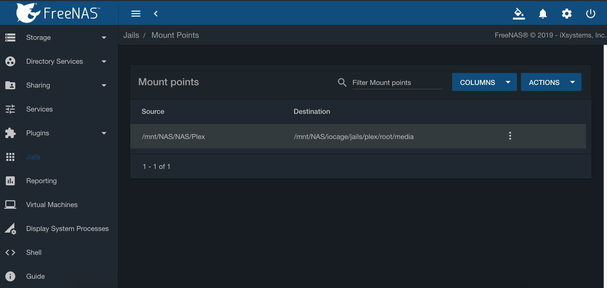Sort by Source column header
Screen dimensions: 607x288
(153, 111)
